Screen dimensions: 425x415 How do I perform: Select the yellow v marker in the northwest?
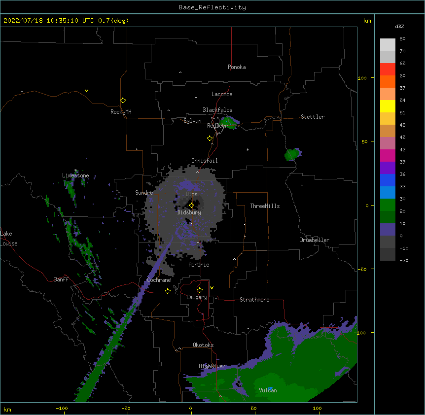86,91
